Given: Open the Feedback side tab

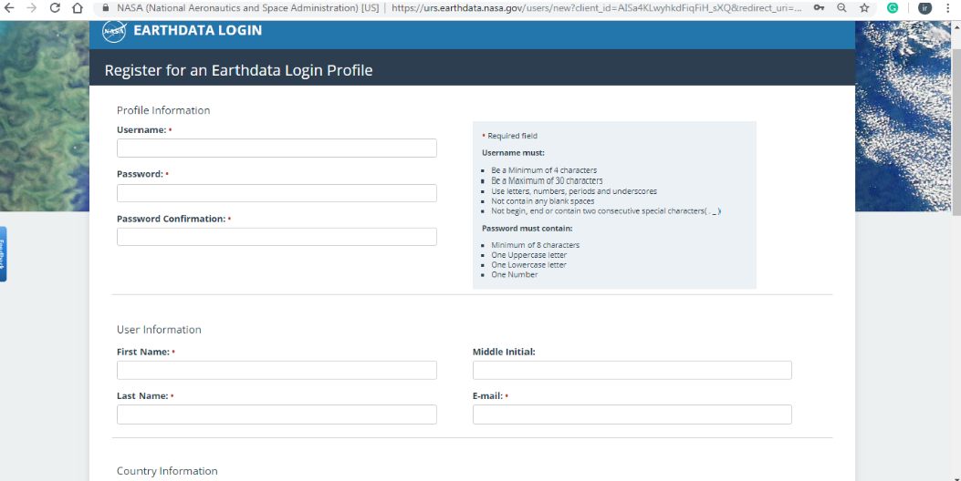Looking at the screenshot, I should point(3,254).
